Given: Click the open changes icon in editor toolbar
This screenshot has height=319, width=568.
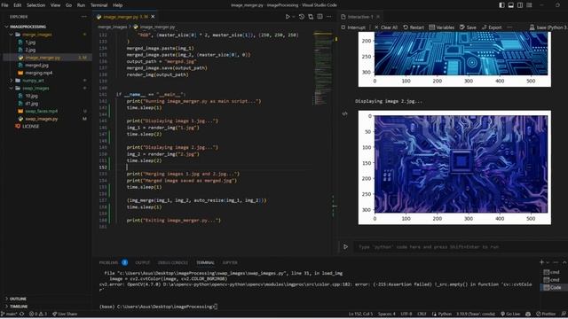Looking at the screenshot, I should [x=311, y=17].
